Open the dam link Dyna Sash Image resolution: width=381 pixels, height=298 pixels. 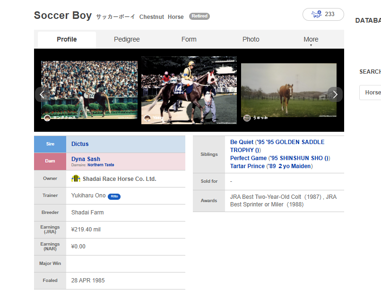86,159
